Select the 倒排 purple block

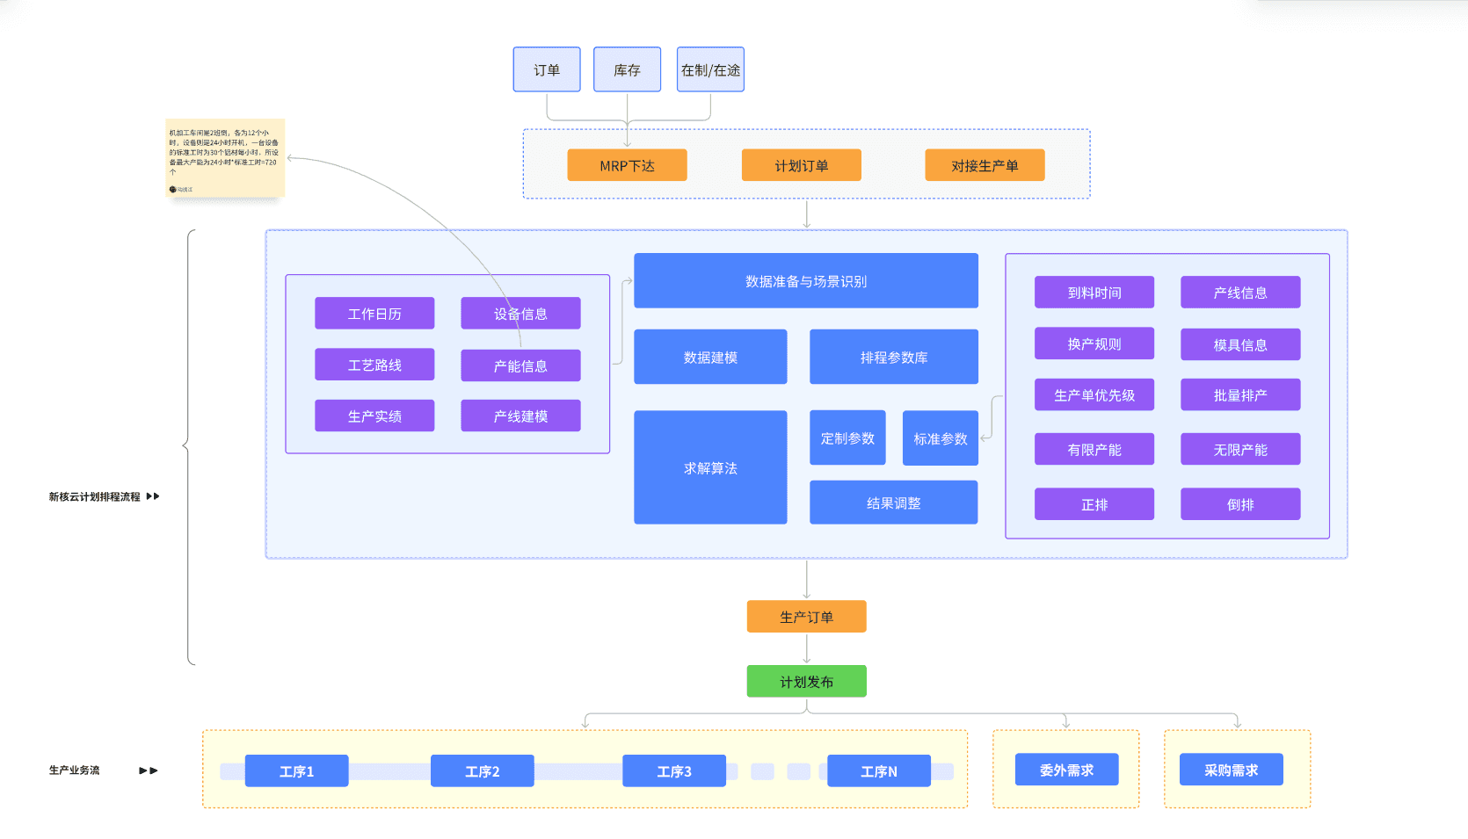1240,504
